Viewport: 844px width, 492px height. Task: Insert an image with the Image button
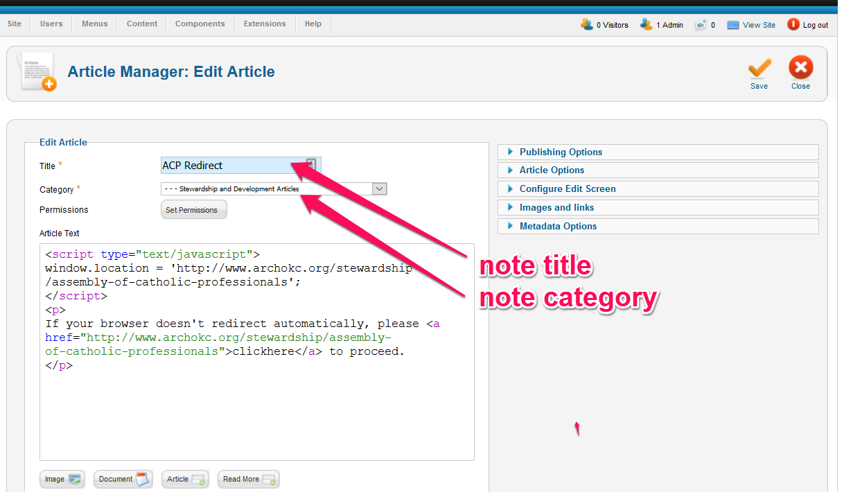[x=62, y=479]
